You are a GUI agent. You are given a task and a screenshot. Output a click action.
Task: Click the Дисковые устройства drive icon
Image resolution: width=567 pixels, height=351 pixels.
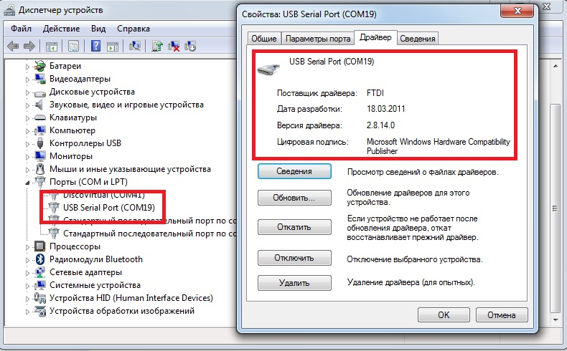coord(39,92)
